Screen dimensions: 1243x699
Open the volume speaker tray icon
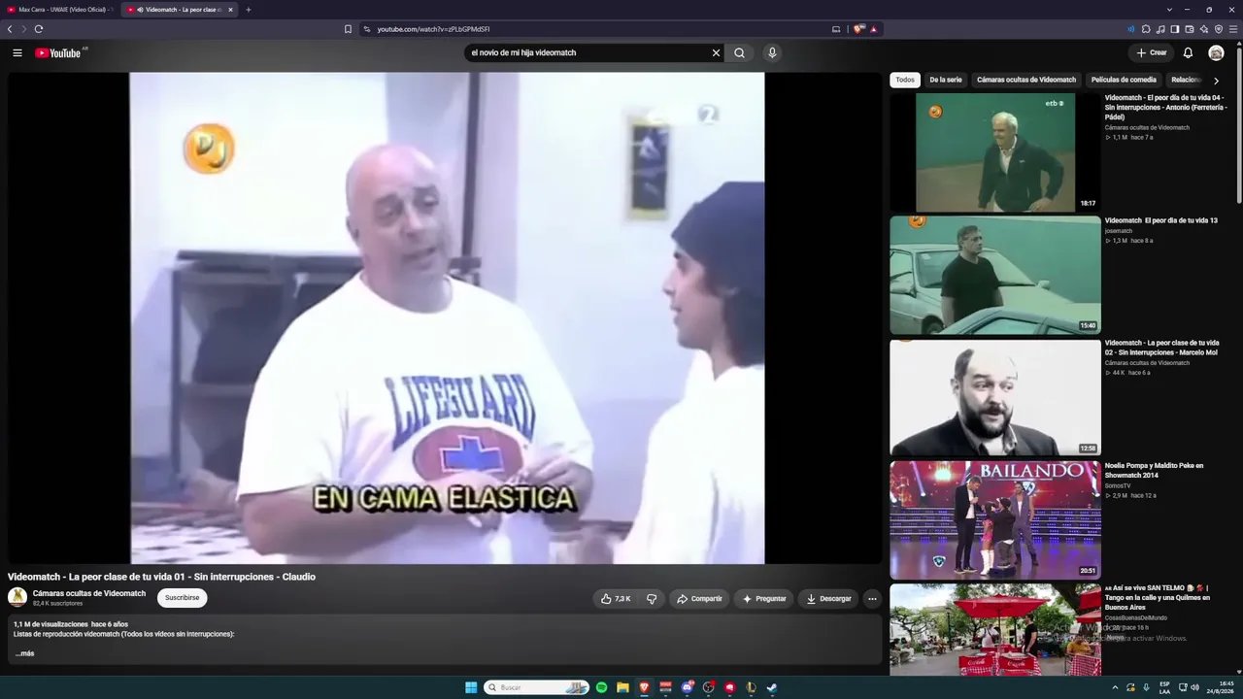coord(1194,687)
